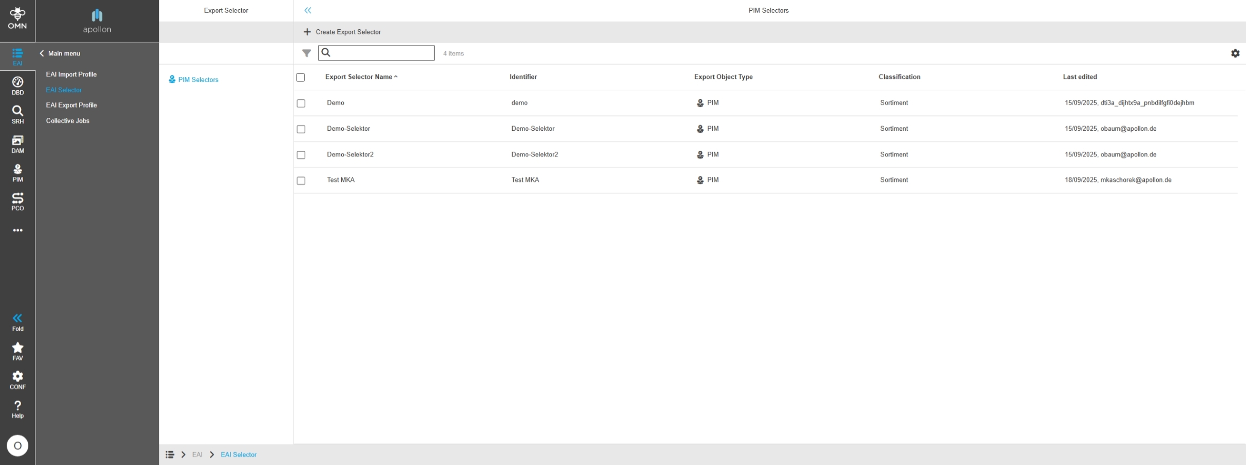Toggle the select-all header checkbox
Screen dimensions: 1246x465
tap(301, 77)
